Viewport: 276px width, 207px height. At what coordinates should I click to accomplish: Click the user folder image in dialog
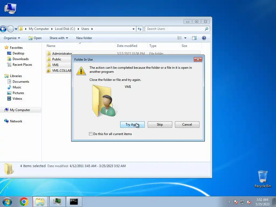(104, 101)
